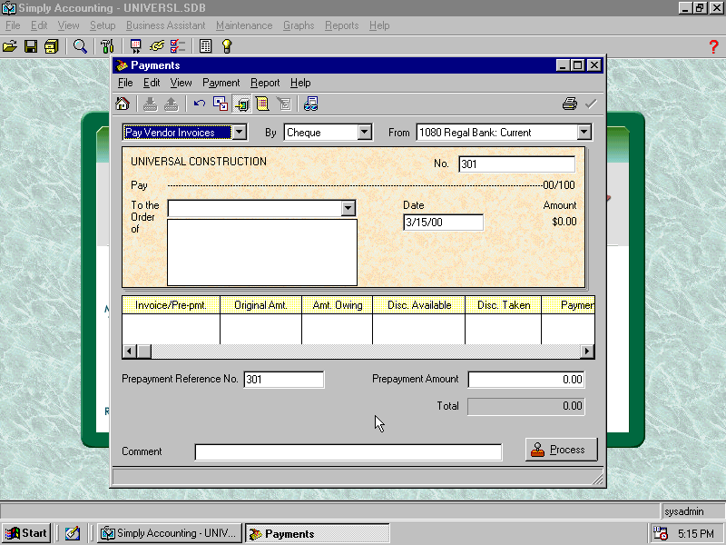
Task: Switch to Simply Accounting taskbar button
Action: pos(170,533)
